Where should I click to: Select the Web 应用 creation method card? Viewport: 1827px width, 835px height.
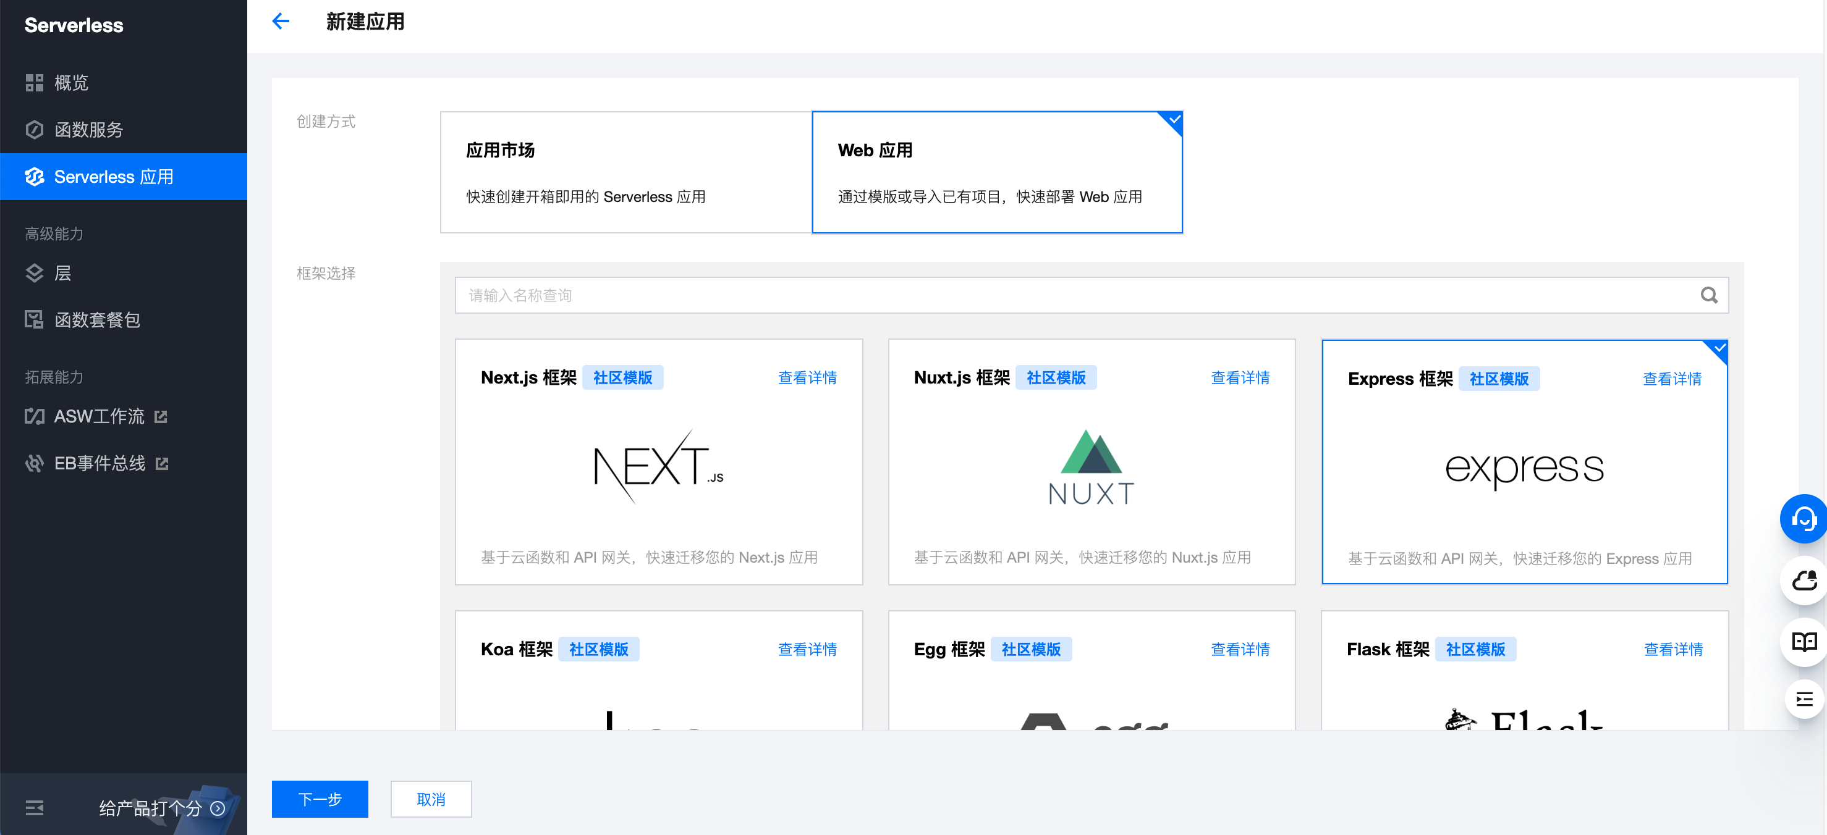[996, 172]
